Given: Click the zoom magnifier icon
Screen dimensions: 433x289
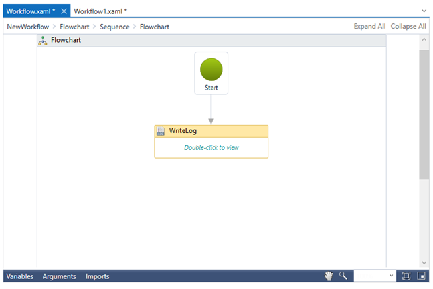Looking at the screenshot, I should click(x=343, y=276).
